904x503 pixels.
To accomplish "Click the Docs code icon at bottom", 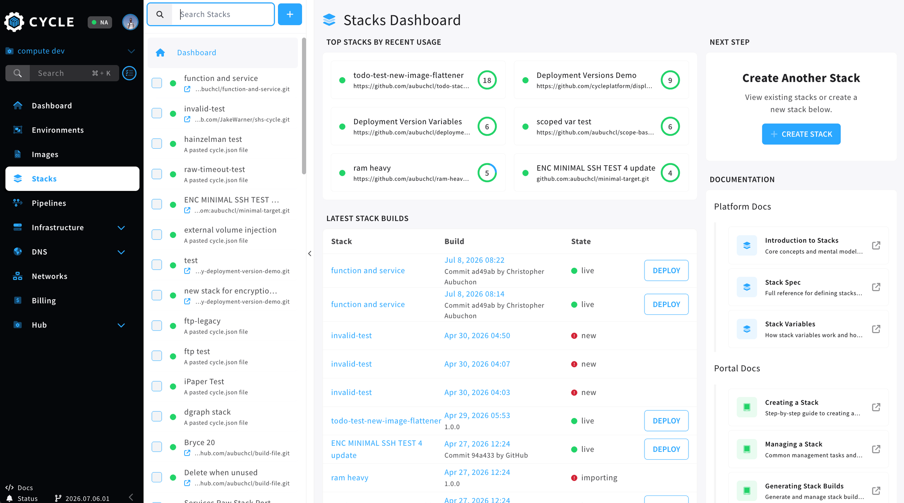I will (x=10, y=488).
